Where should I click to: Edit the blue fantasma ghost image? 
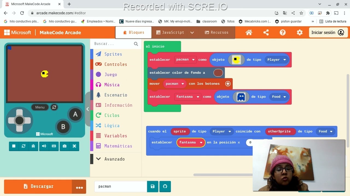pyautogui.click(x=241, y=97)
